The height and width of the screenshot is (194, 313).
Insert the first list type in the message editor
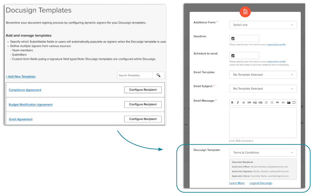pyautogui.click(x=266, y=102)
